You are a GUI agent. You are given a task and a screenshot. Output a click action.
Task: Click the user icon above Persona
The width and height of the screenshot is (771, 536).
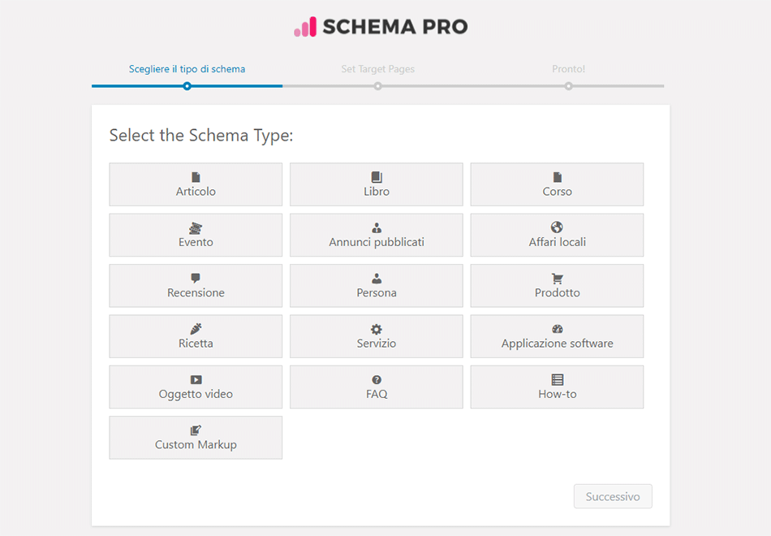pyautogui.click(x=377, y=279)
